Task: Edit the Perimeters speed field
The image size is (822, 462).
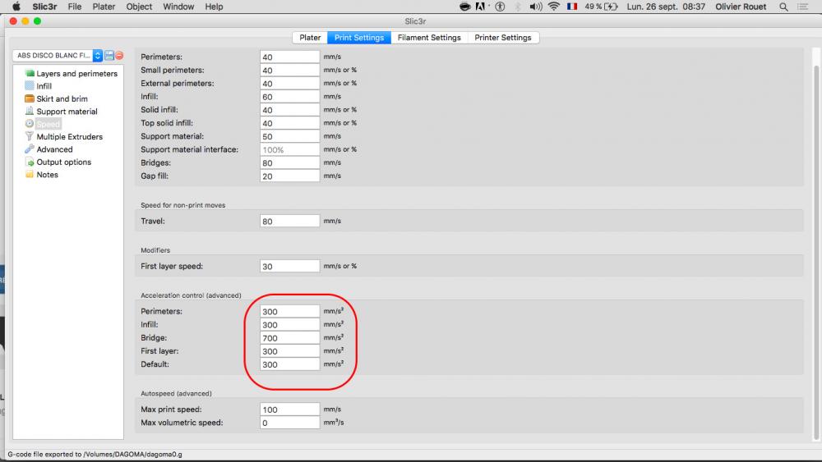Action: [x=289, y=57]
